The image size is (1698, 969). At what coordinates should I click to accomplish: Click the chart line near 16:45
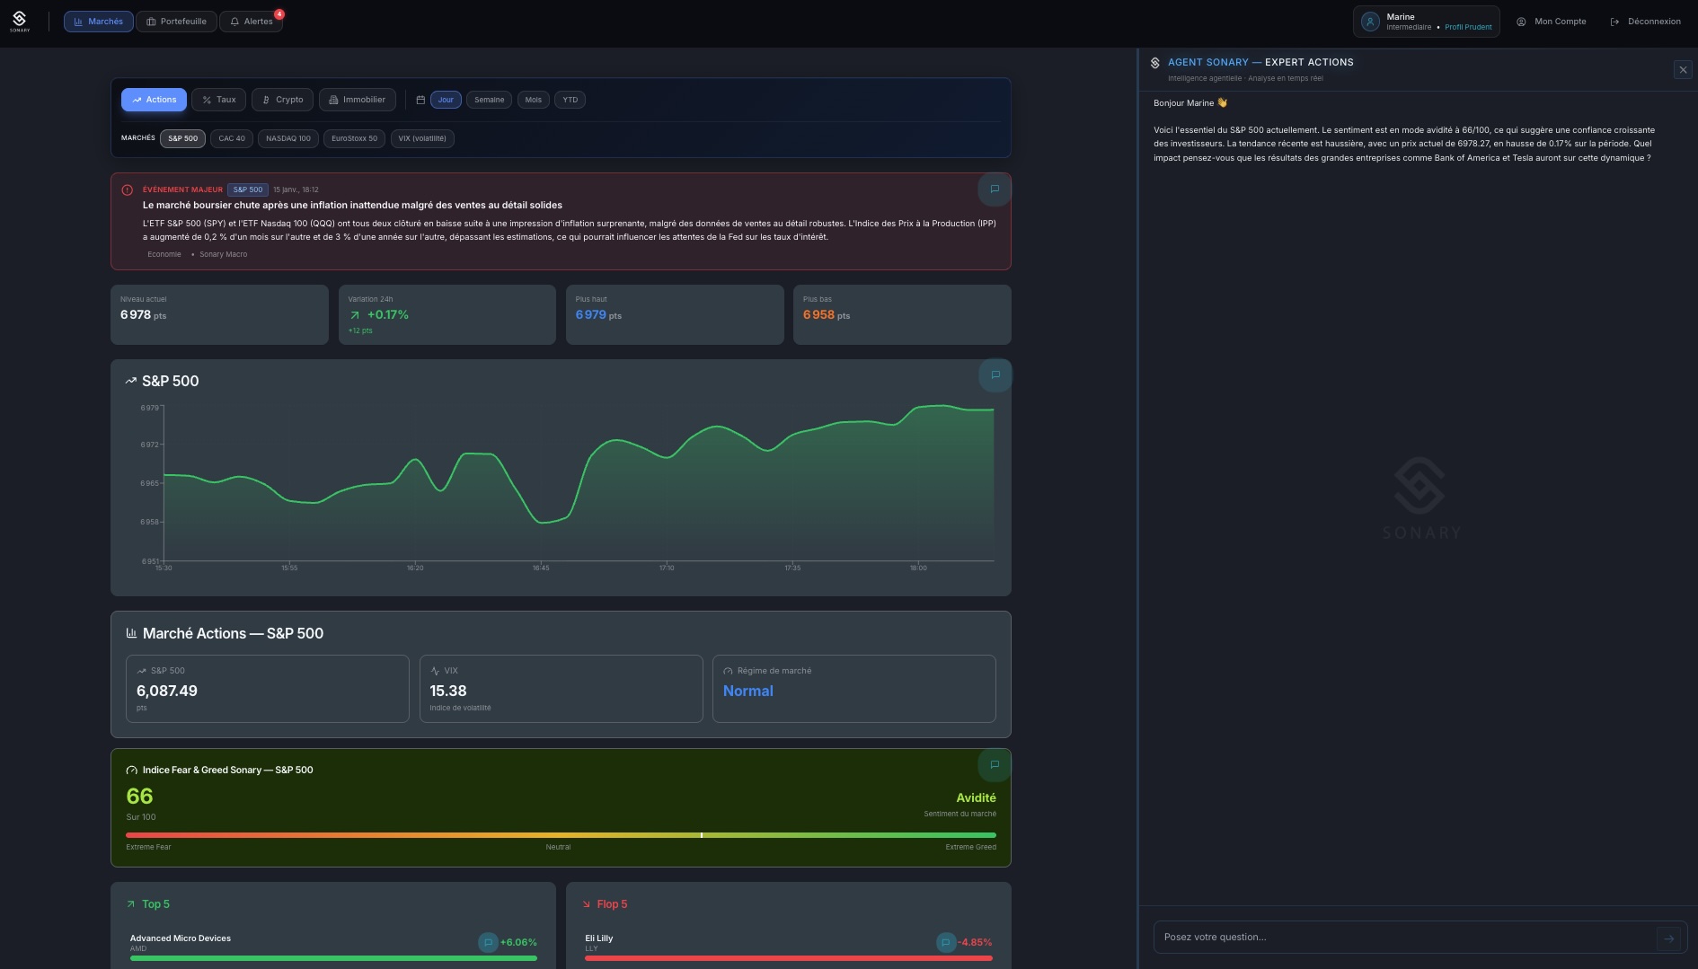pos(541,522)
